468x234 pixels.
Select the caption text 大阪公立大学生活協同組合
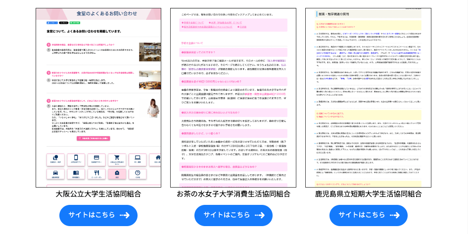98,194
